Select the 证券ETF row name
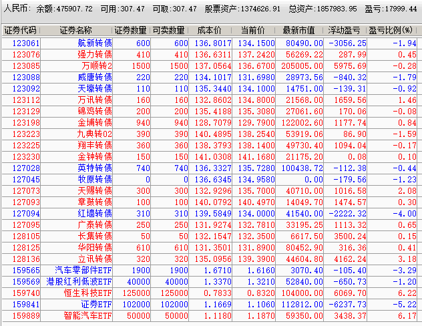This screenshot has height=326, width=422. click(97, 305)
